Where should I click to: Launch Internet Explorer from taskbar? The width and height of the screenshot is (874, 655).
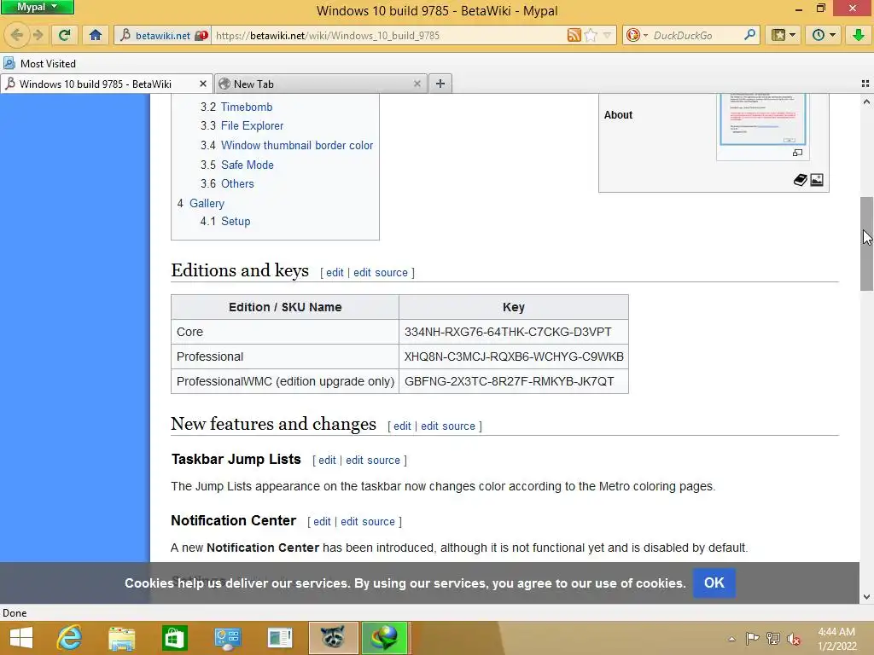point(69,638)
